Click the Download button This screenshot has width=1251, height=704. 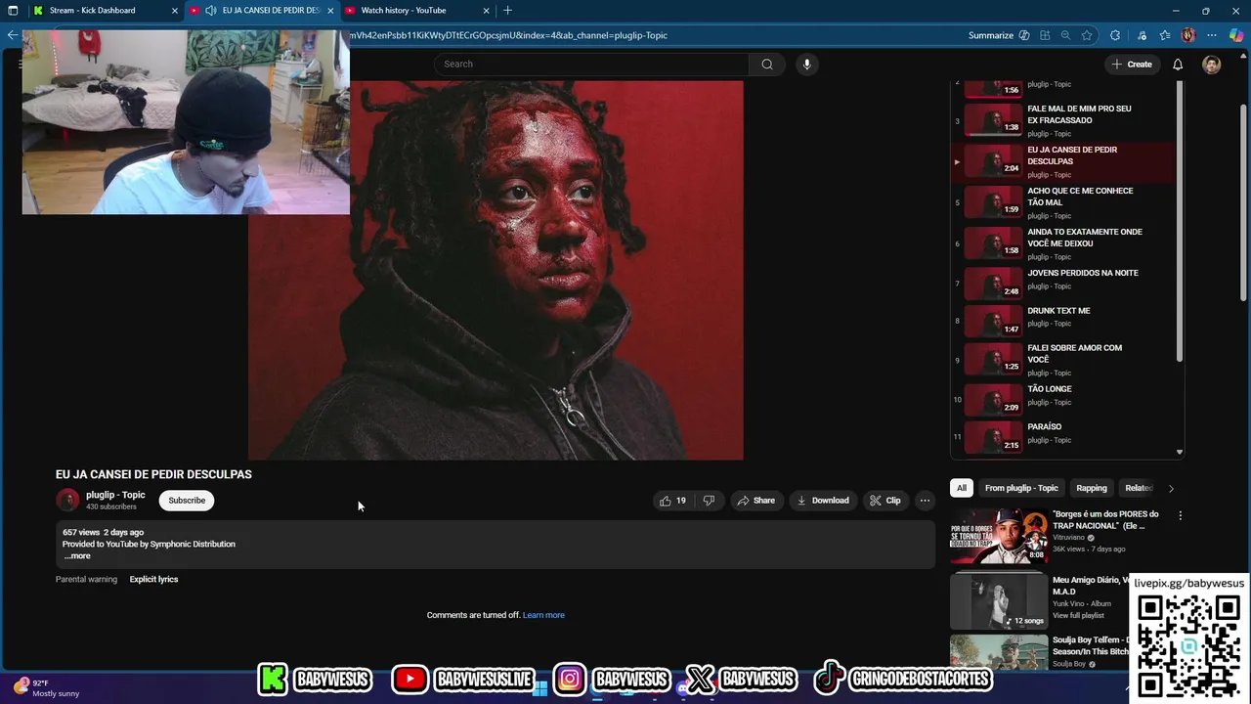coord(823,501)
